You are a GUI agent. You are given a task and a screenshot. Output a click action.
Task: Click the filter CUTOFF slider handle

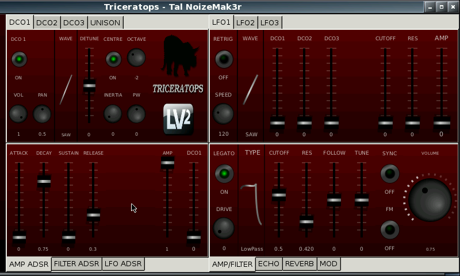(x=279, y=195)
